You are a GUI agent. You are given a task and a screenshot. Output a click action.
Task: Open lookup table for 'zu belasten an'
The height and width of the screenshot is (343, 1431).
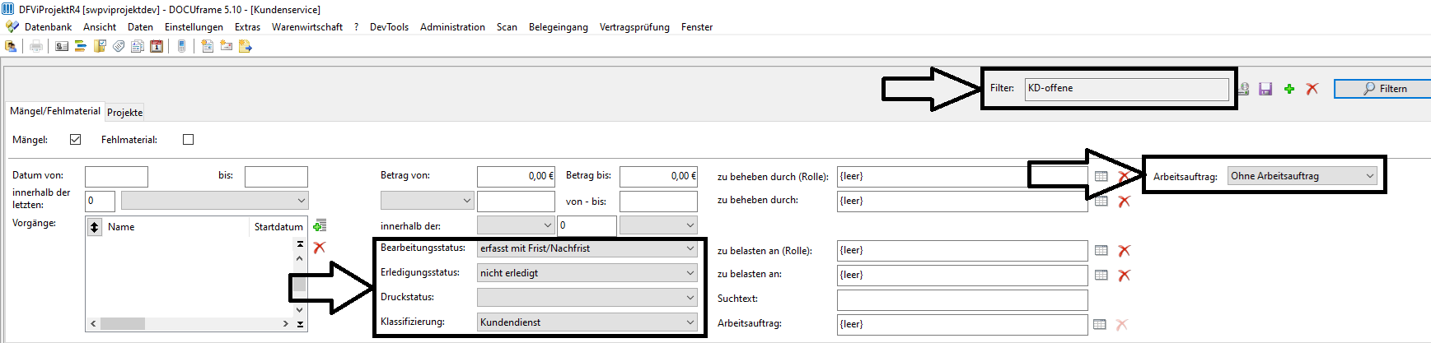1101,275
